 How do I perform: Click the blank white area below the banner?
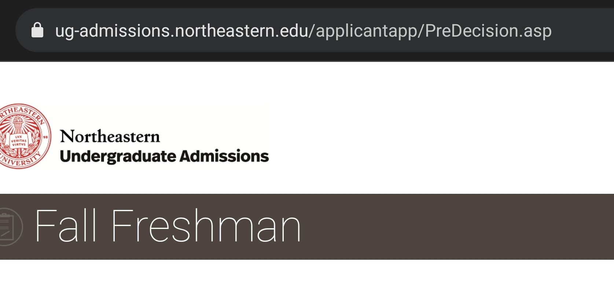coord(307,278)
